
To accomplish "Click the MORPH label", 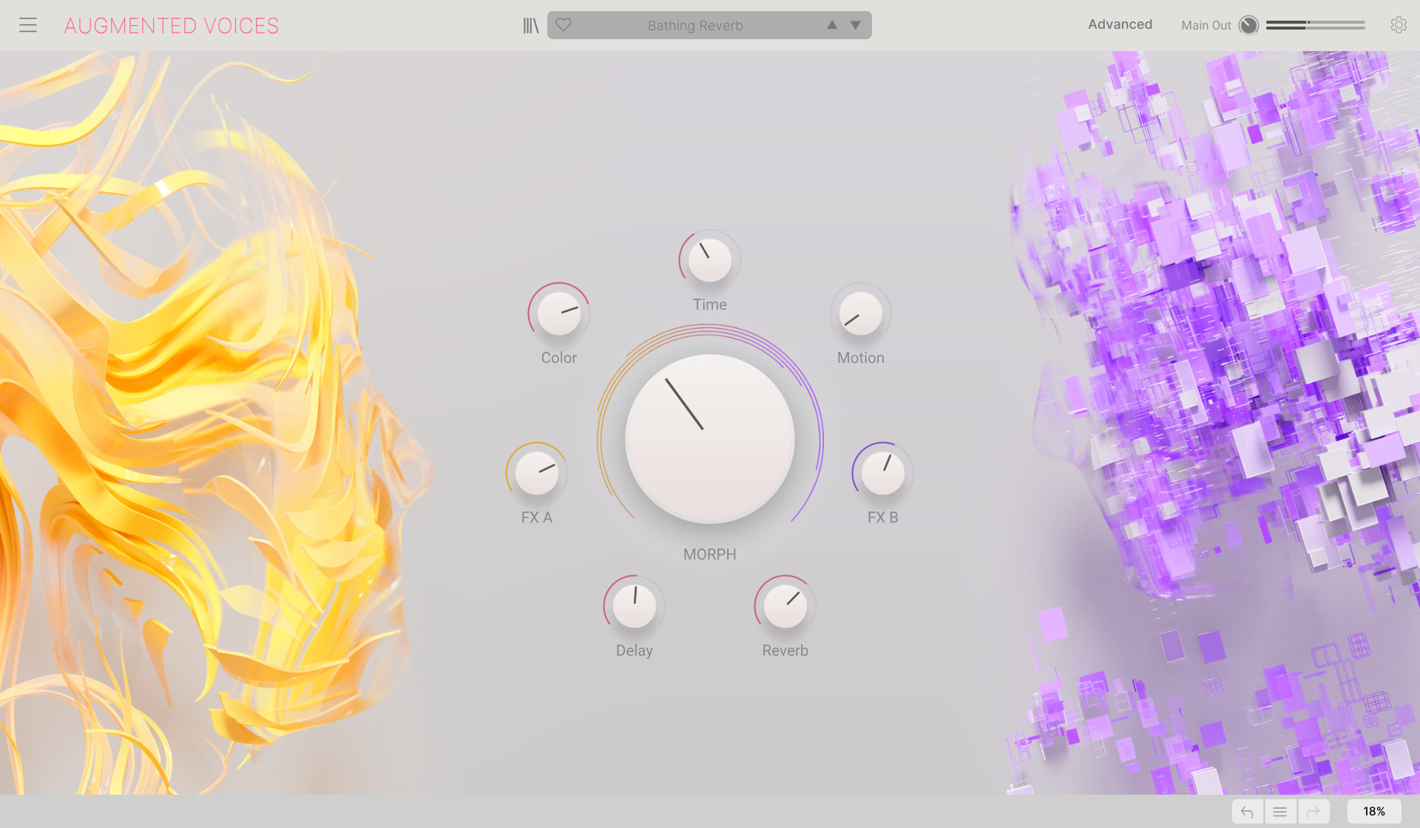I will 710,554.
